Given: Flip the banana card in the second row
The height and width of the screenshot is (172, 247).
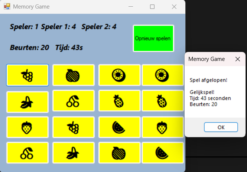Looking at the screenshot, I should click(x=27, y=102).
